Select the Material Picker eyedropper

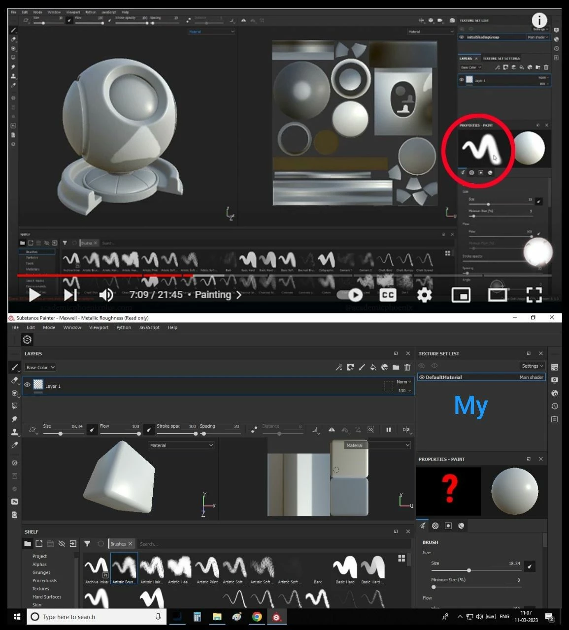14,445
